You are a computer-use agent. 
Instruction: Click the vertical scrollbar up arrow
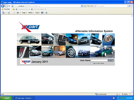(x=132, y=16)
